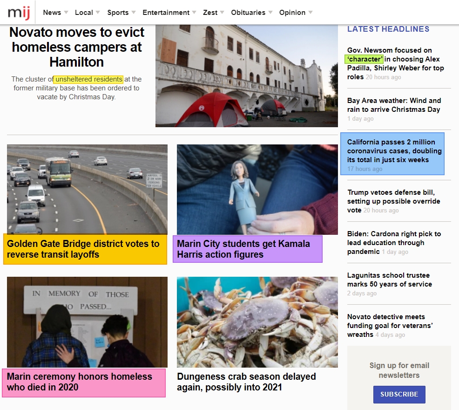This screenshot has height=410, width=459.
Task: Click the 'Sign up for email newsletters' text
Action: [399, 370]
